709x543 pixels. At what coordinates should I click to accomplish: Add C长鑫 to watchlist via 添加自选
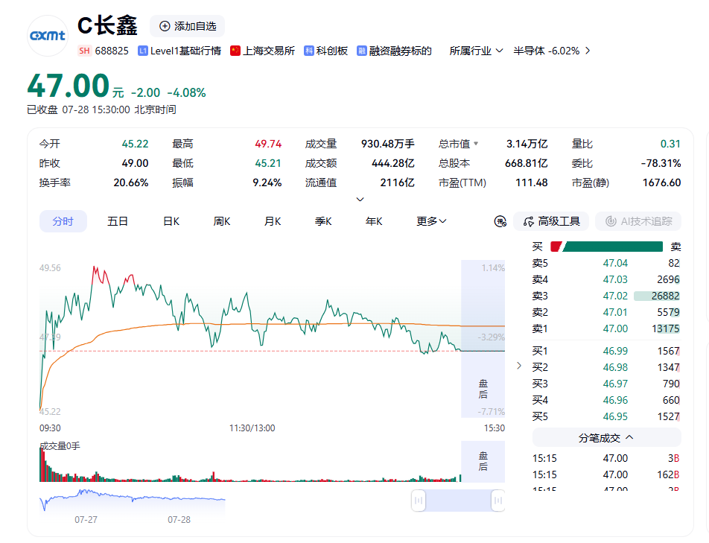[187, 26]
